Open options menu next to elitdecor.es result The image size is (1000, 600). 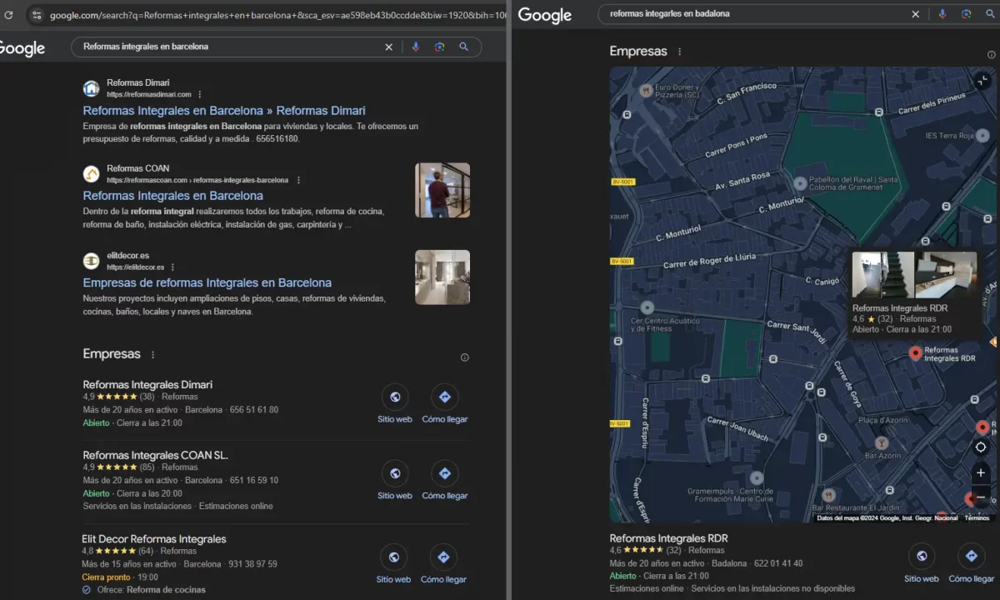172,267
